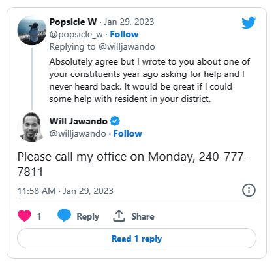Viewport: 276px width, 264px height.
Task: Open the Popsicle W display name
Action: coord(73,22)
